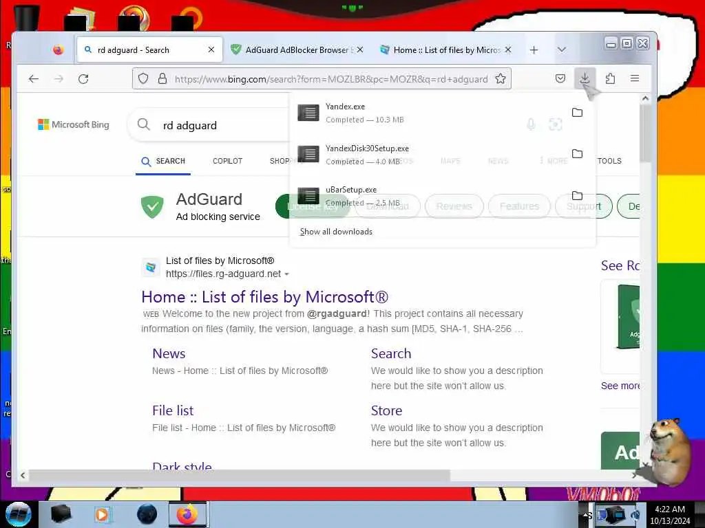Open the News sitelink
This screenshot has width=705, height=528.
click(x=169, y=354)
